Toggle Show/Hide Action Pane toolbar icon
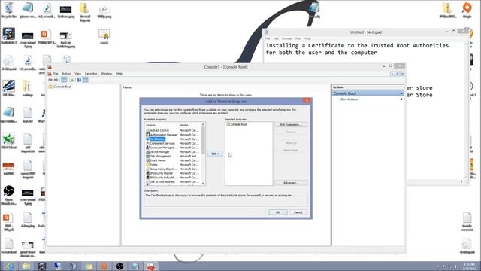 click(85, 80)
